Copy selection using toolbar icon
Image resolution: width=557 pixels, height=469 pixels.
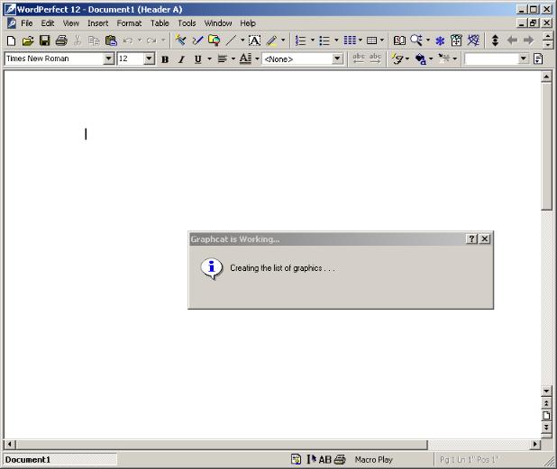point(94,41)
